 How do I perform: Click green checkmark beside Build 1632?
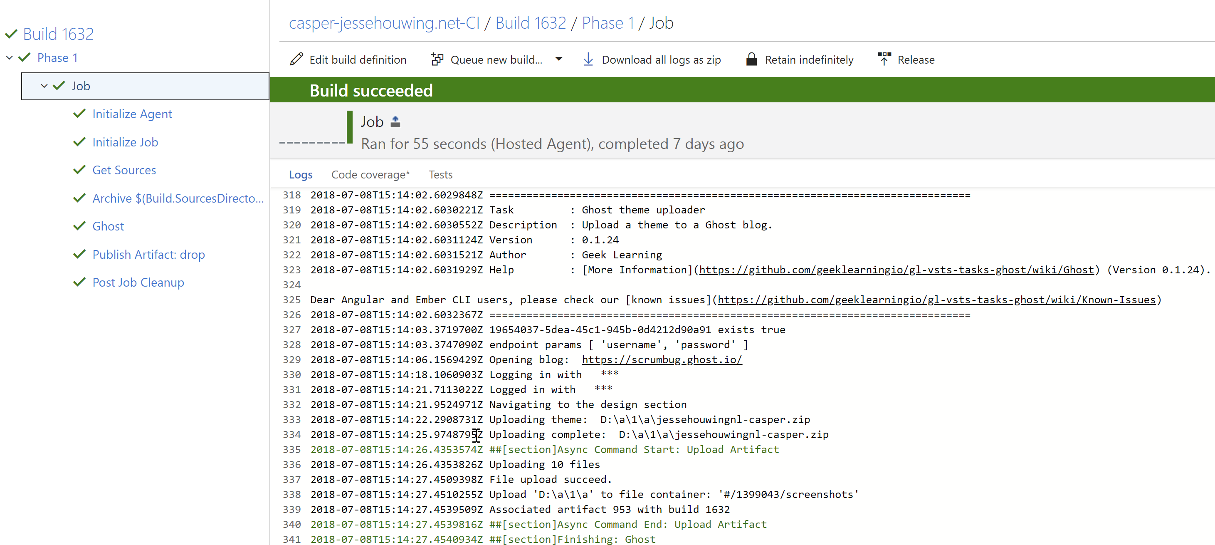coord(11,34)
